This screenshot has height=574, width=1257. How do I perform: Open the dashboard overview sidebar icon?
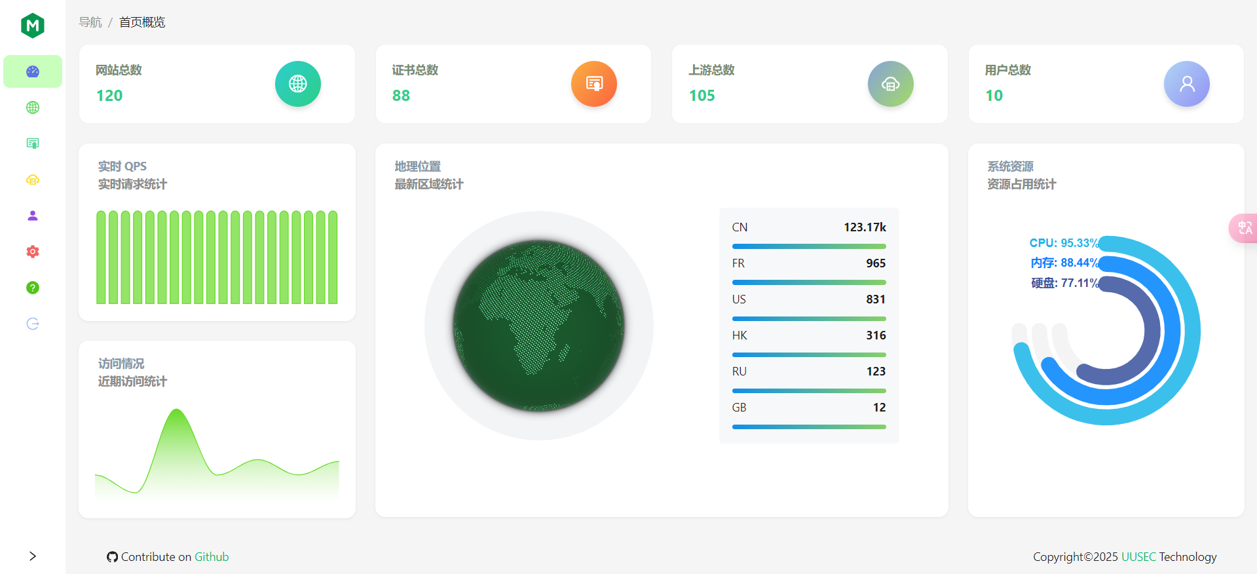point(33,71)
